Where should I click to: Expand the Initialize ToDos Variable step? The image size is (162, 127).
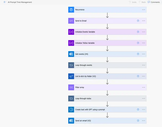[107, 43]
